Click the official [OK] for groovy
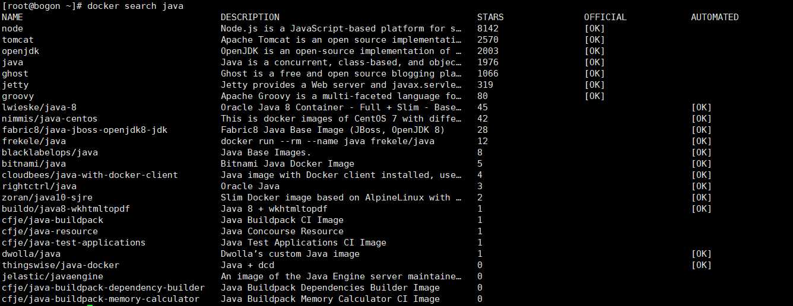793x306 pixels. tap(595, 96)
